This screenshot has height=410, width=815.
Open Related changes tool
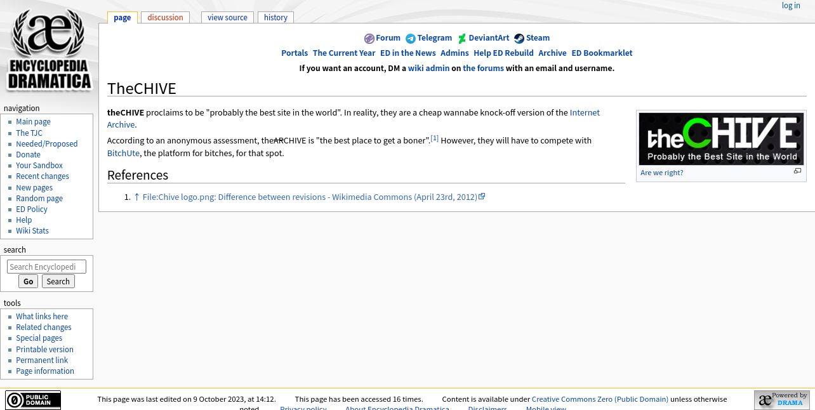(x=44, y=327)
